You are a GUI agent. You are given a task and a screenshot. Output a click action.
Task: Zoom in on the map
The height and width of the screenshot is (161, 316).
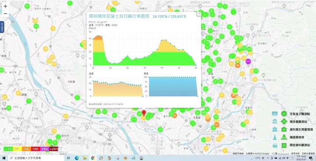(5, 6)
